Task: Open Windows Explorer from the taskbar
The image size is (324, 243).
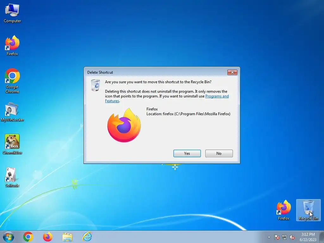Action: coord(67,237)
